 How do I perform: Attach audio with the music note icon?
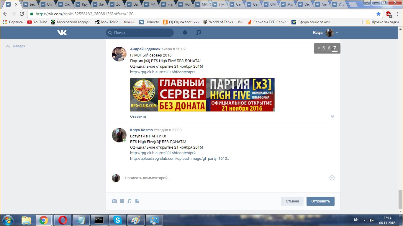[130, 201]
